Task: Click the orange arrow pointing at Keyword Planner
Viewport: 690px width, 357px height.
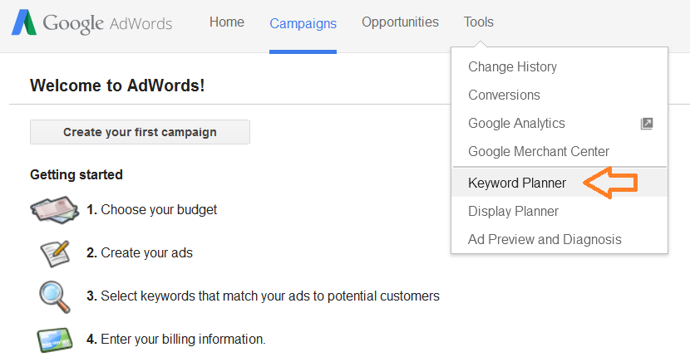Action: click(x=610, y=183)
